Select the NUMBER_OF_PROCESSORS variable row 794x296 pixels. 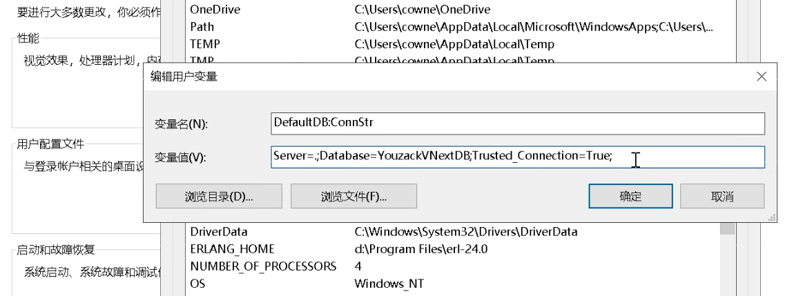pyautogui.click(x=454, y=266)
